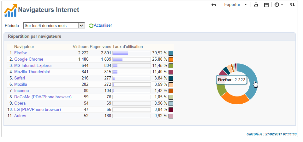Click the Google Chrome orange color swatch
This screenshot has height=142, width=303.
(171, 59)
